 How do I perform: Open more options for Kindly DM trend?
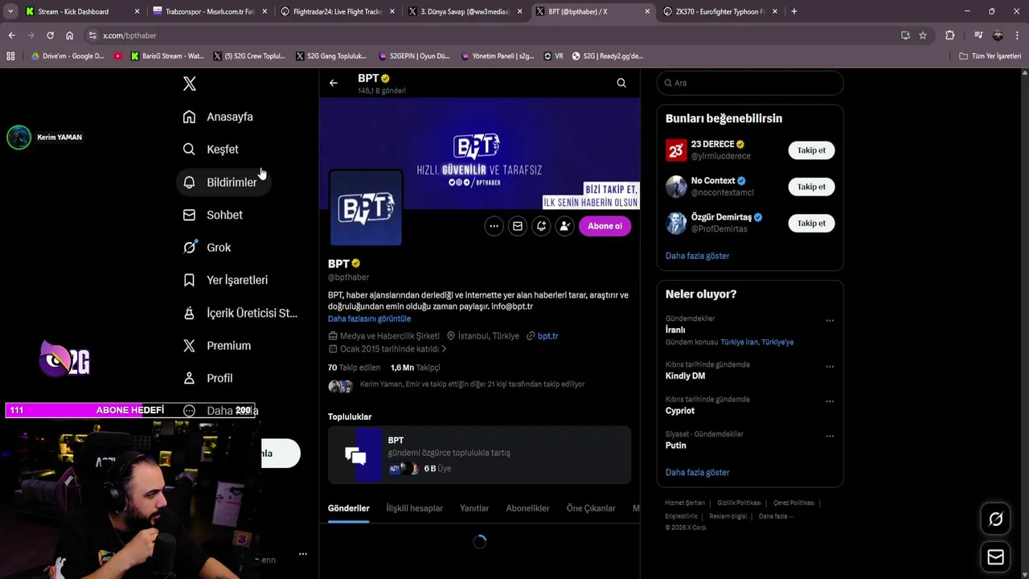pos(830,366)
